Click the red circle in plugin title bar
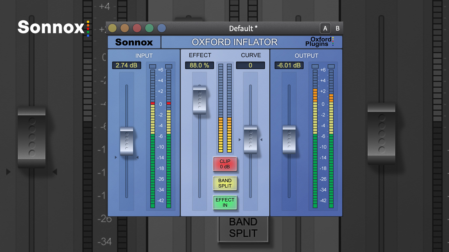The image size is (449, 252). tap(137, 28)
